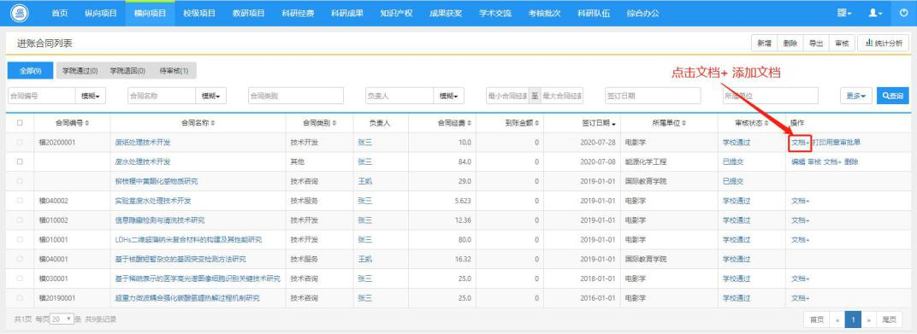
Task: Click the 查询 search button
Action: coord(892,96)
